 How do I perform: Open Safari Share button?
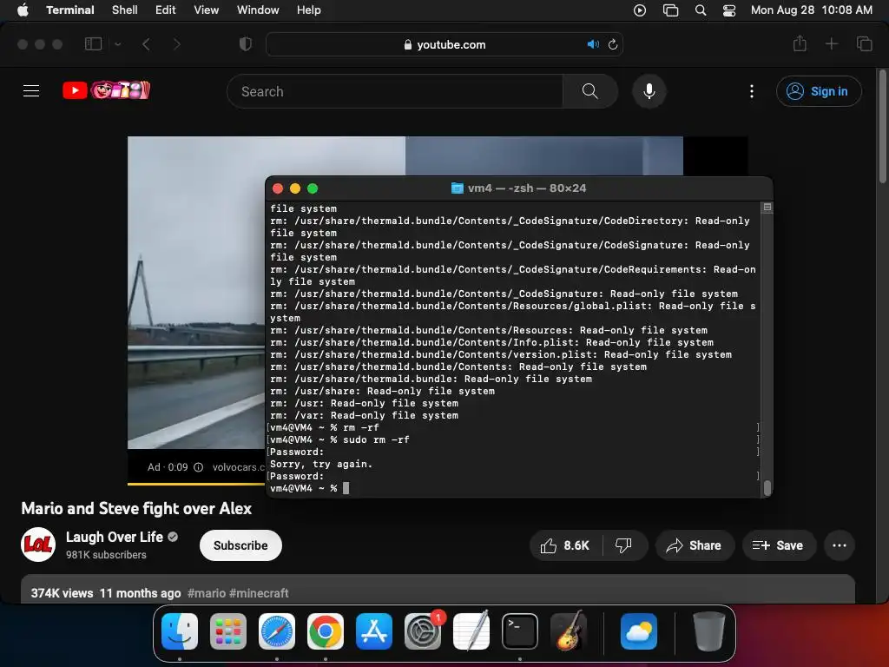pyautogui.click(x=800, y=43)
